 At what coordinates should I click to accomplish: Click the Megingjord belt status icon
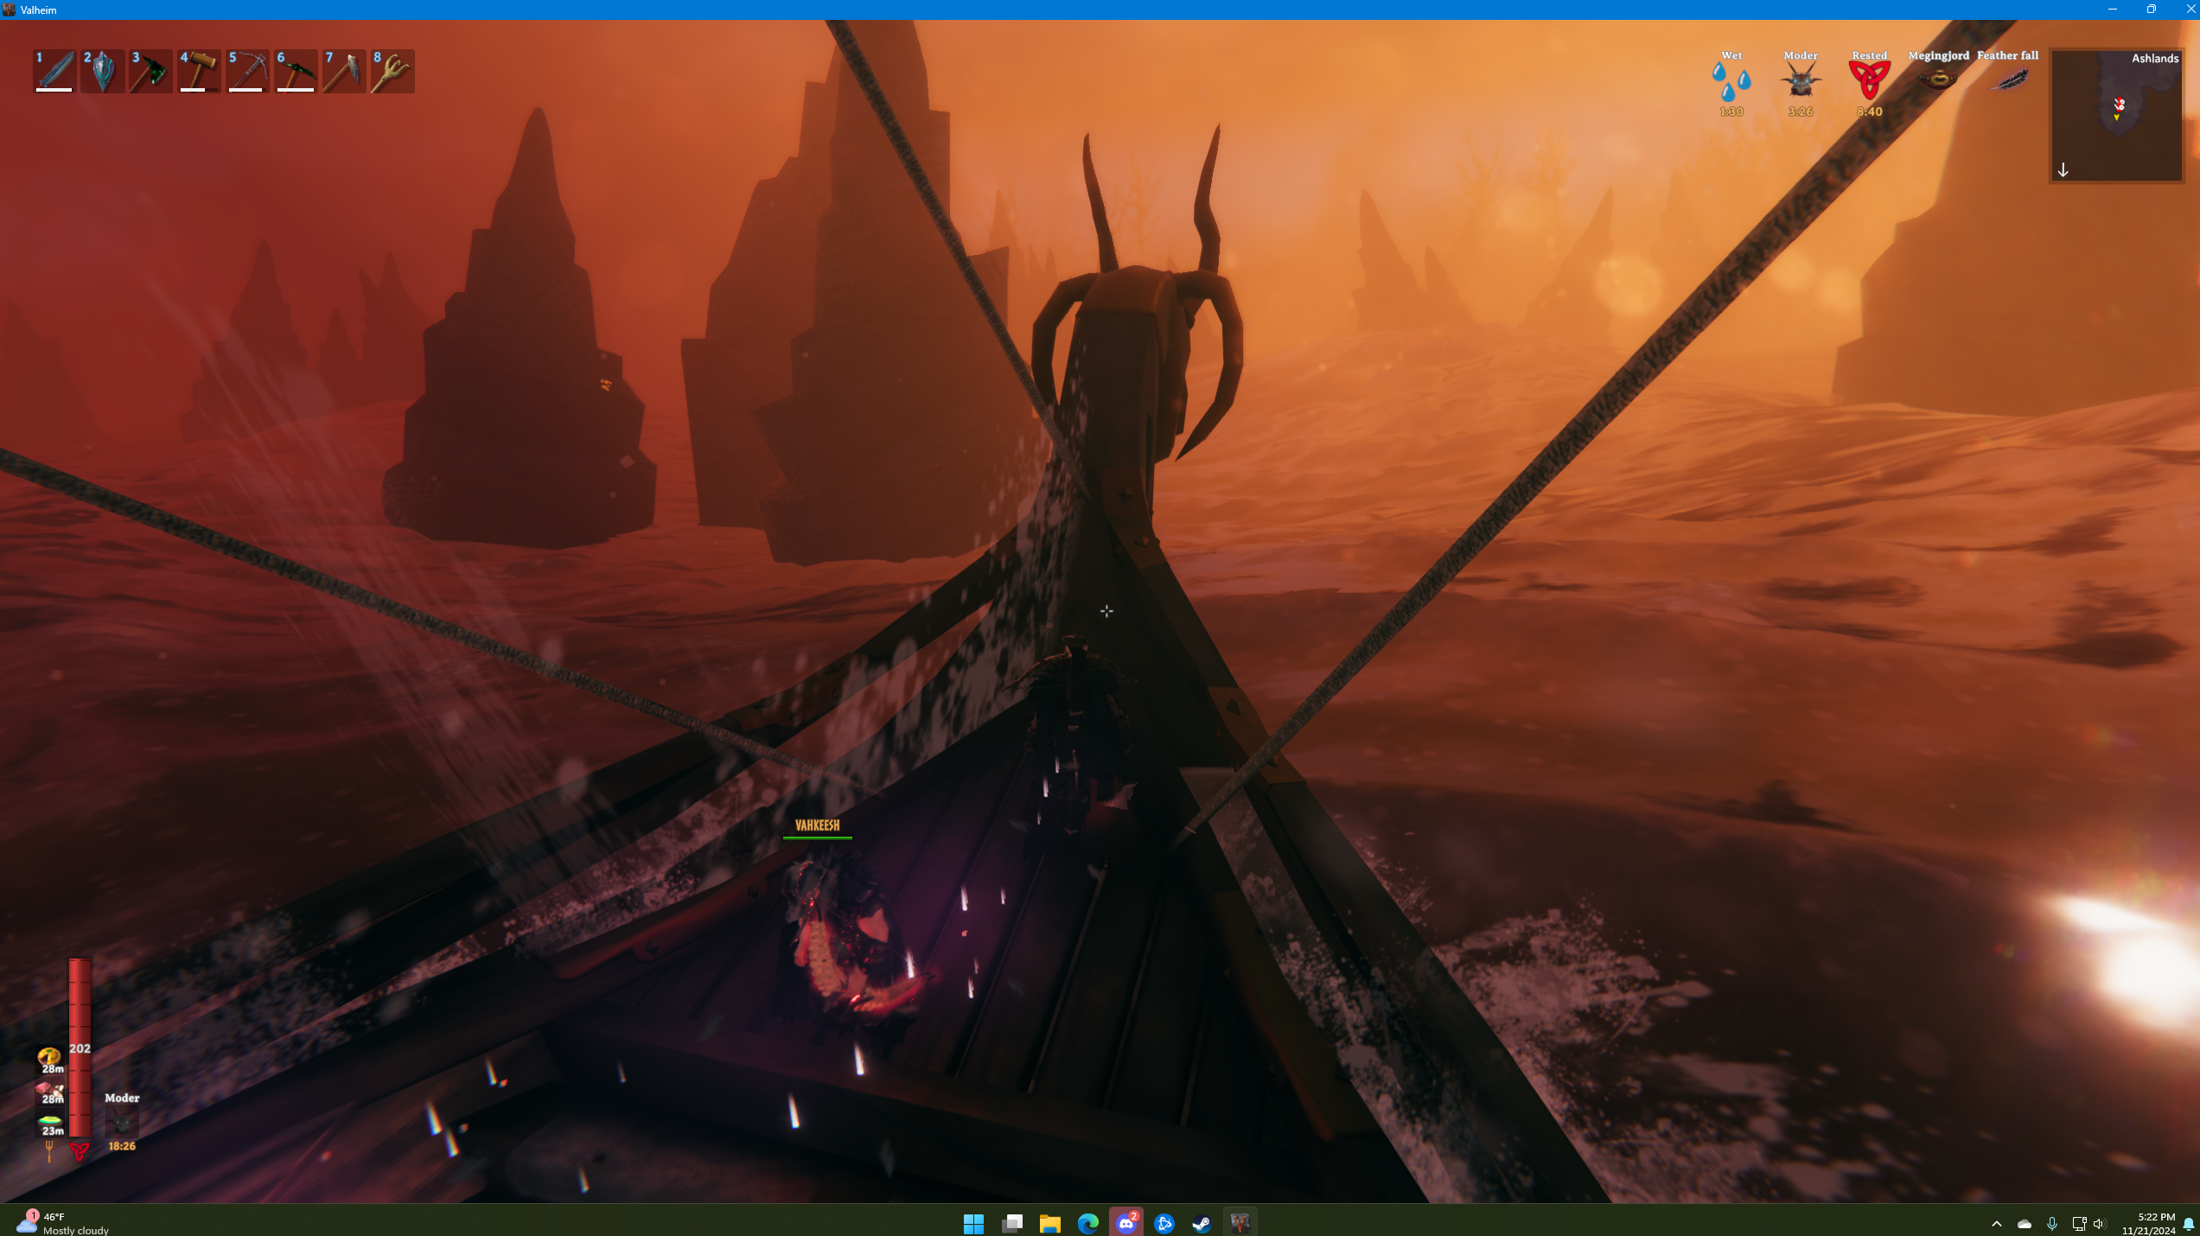pos(1938,80)
